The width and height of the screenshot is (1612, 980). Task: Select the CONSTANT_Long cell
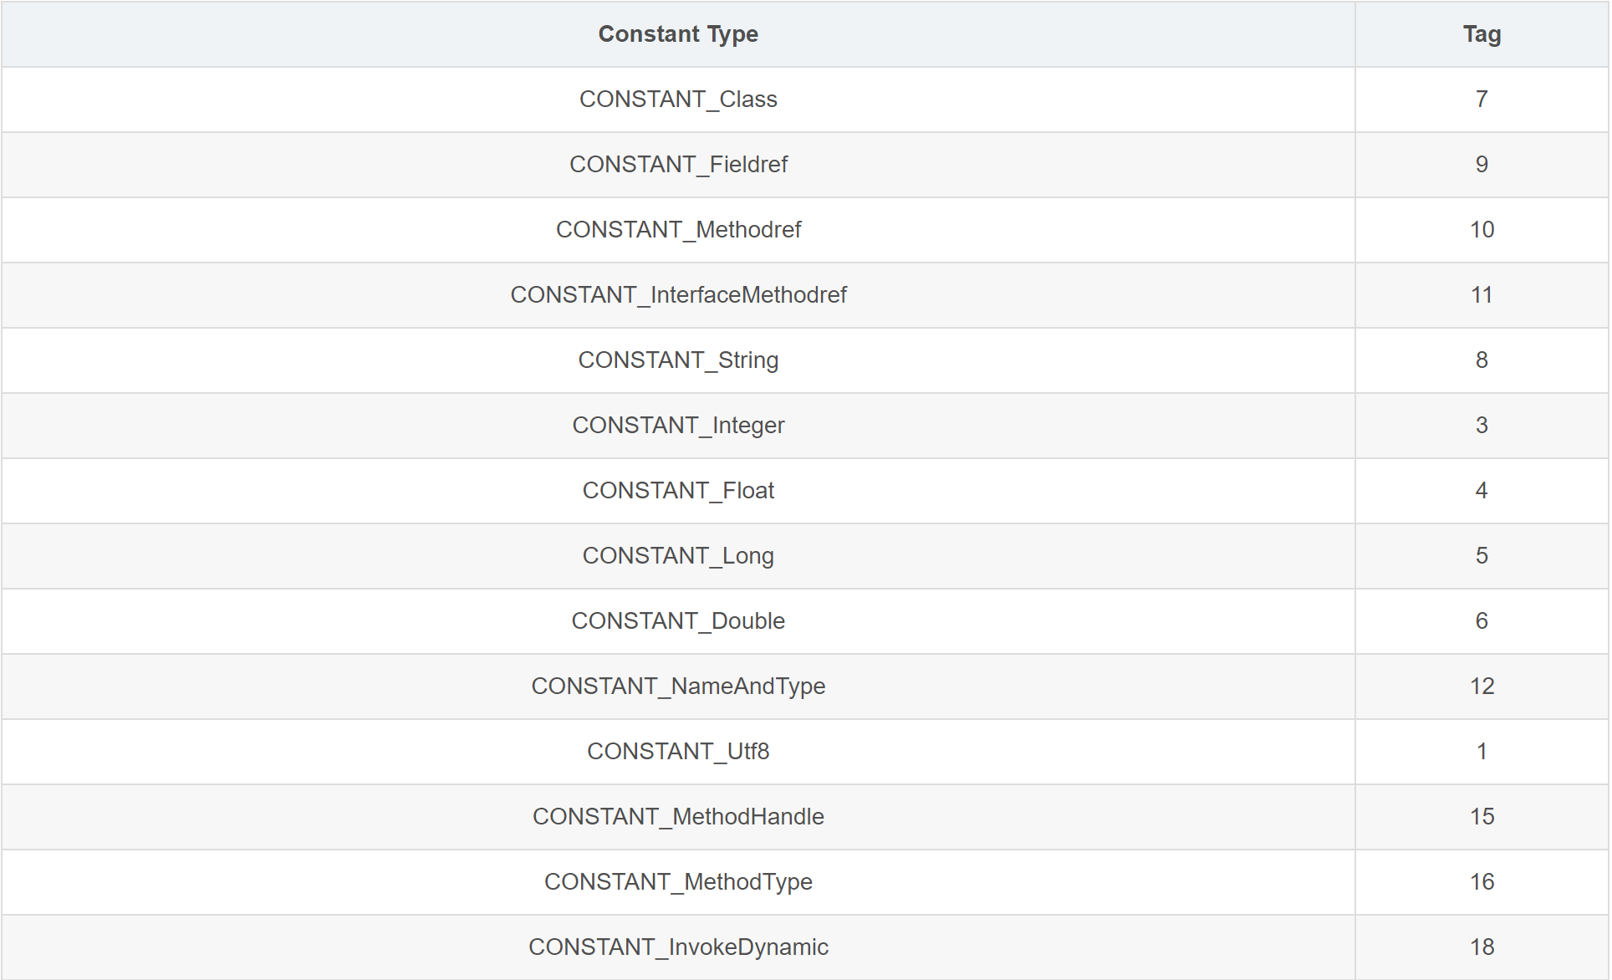pos(678,556)
